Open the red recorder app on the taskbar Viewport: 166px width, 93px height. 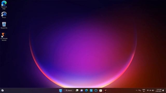click(x=105, y=90)
